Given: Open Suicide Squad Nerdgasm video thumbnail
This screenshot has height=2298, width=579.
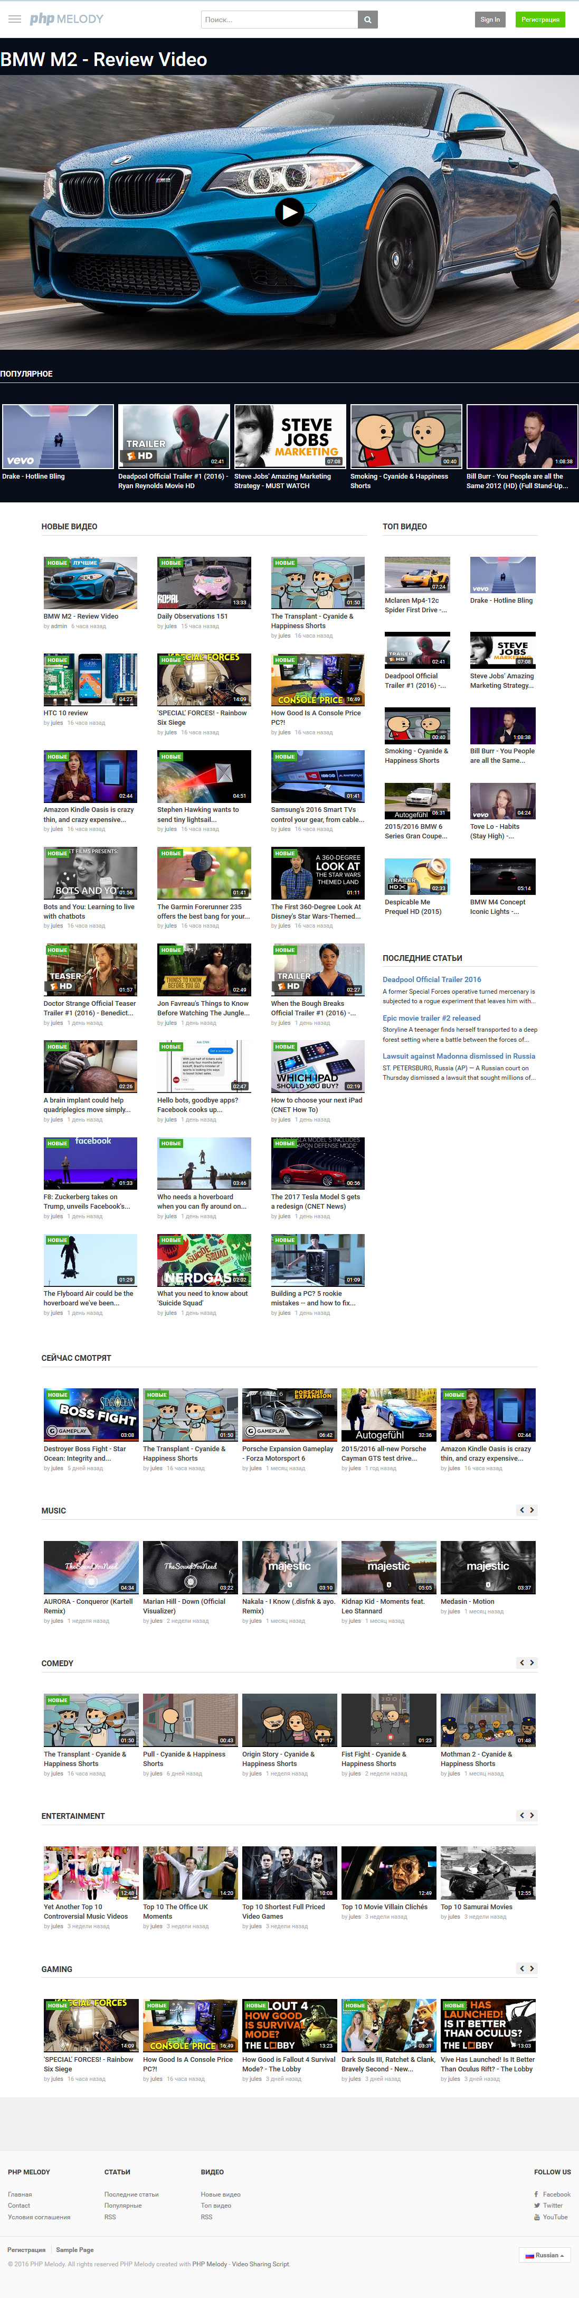Looking at the screenshot, I should [x=204, y=1259].
